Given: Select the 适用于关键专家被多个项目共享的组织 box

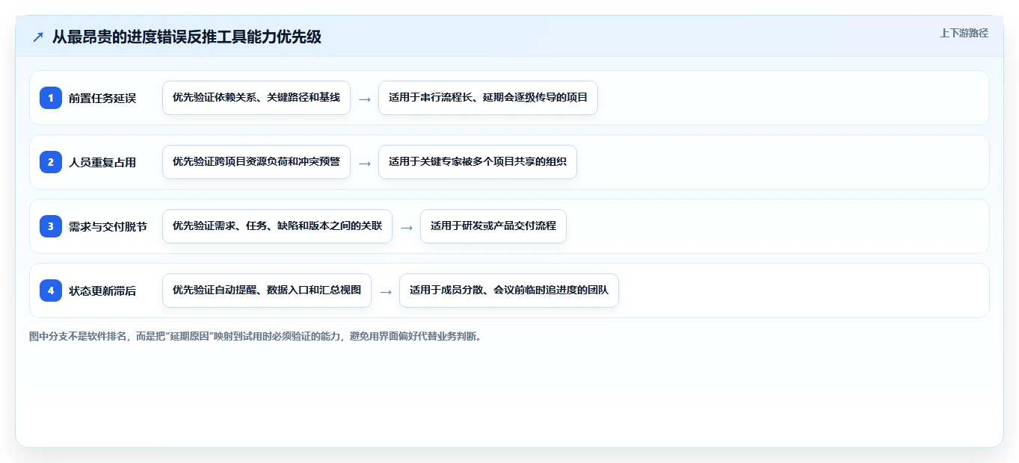Looking at the screenshot, I should (x=478, y=162).
